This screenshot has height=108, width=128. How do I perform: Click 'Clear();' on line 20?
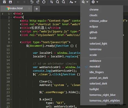point(46,81)
